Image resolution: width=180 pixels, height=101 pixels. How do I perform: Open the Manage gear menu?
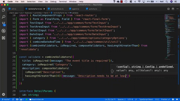pyautogui.click(x=3, y=94)
